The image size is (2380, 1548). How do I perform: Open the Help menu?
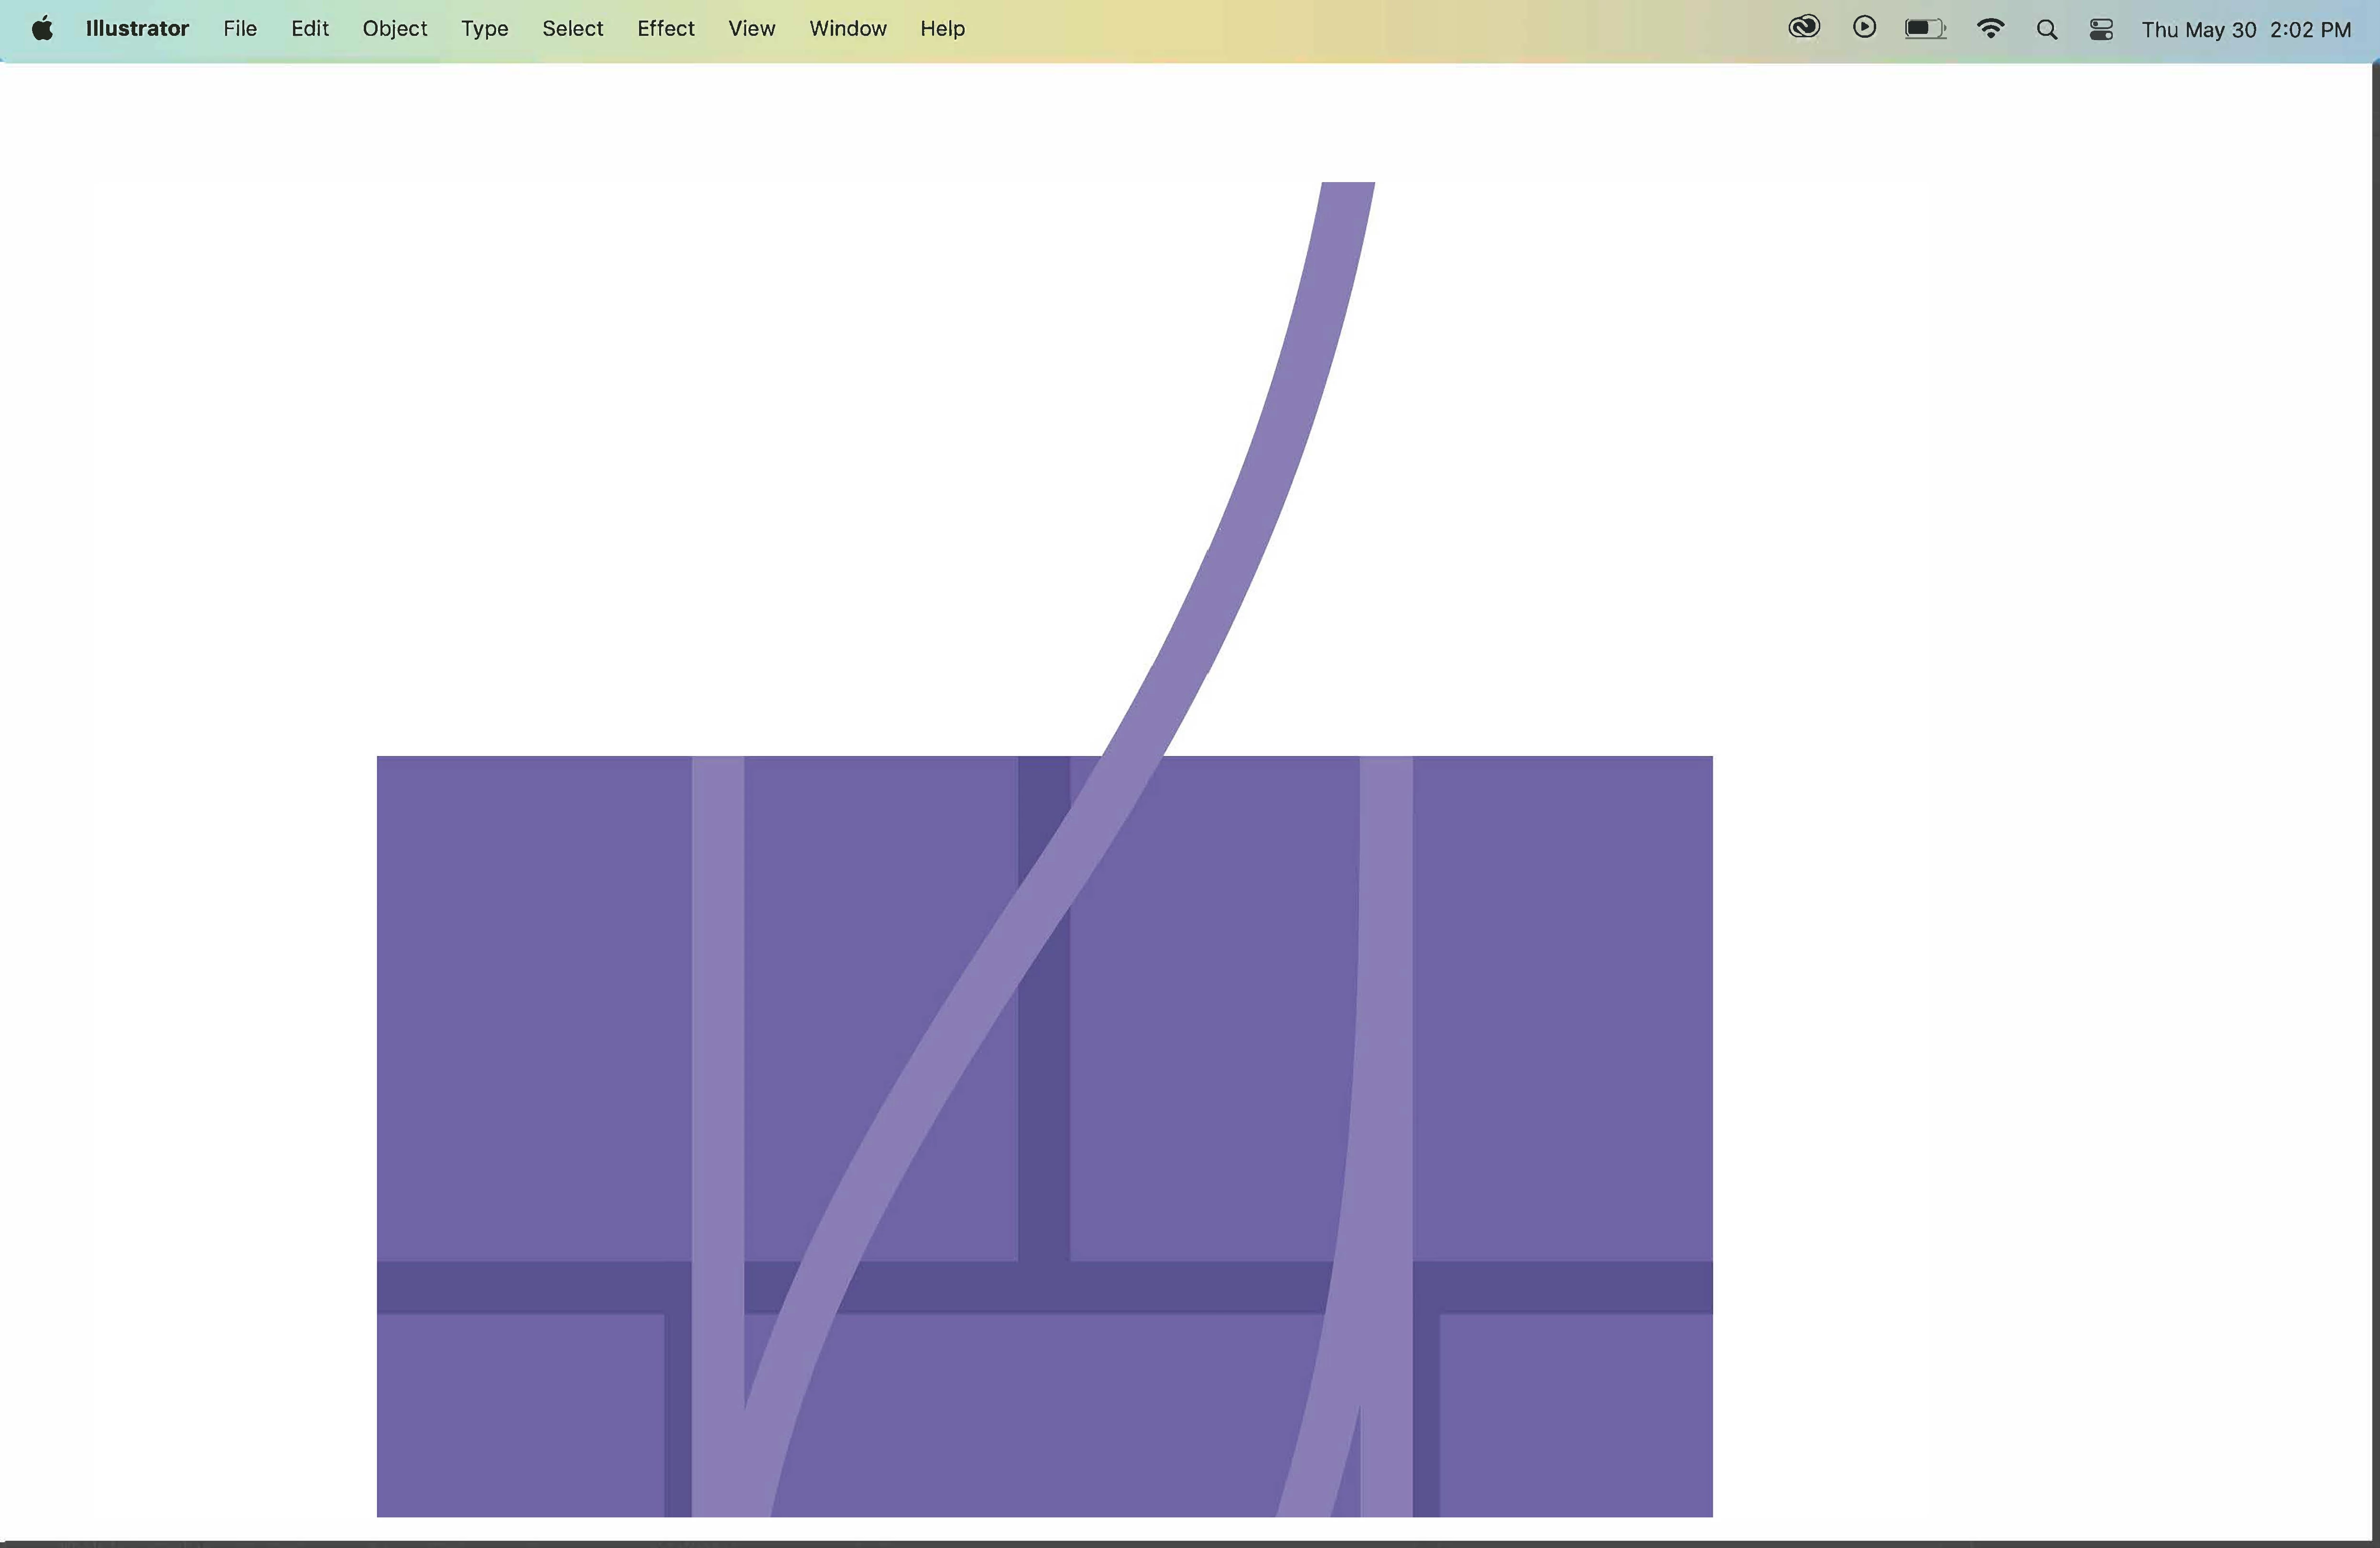pyautogui.click(x=942, y=29)
